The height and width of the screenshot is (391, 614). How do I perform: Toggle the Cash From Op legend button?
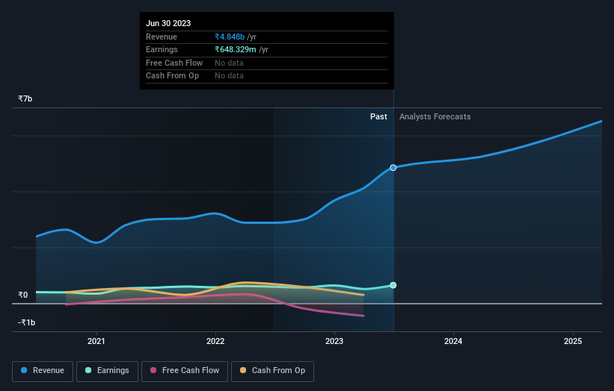[272, 371]
